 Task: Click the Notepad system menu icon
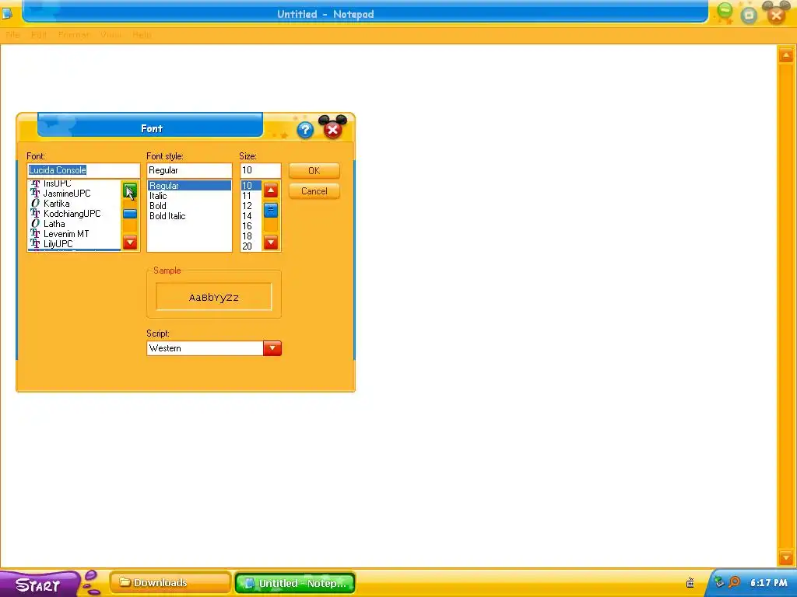[7, 14]
